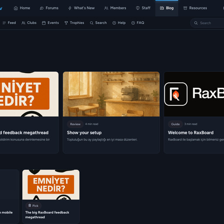Open the coffee shop setup thumbnail
The image size is (224, 224).
tap(111, 94)
